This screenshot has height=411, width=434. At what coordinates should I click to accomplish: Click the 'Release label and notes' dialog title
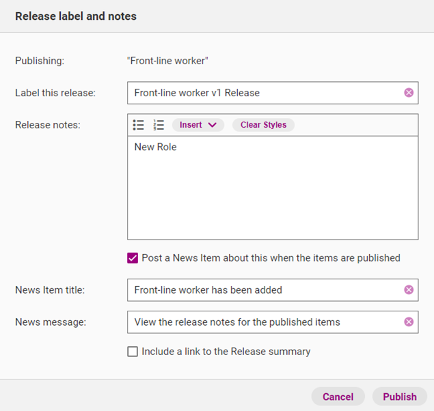click(x=76, y=16)
